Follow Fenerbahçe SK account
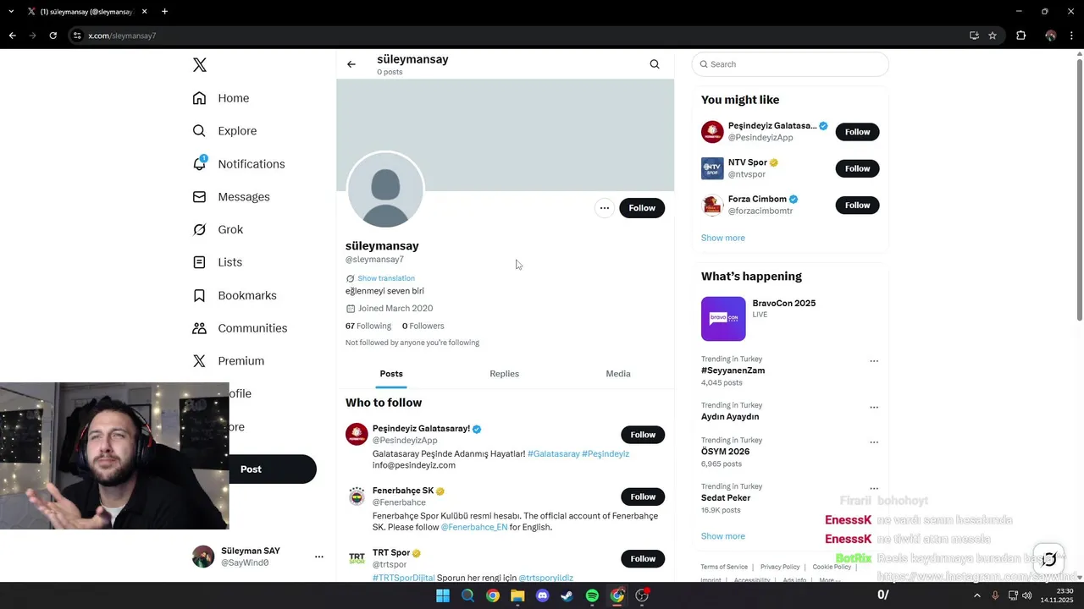1084x609 pixels. pyautogui.click(x=643, y=497)
